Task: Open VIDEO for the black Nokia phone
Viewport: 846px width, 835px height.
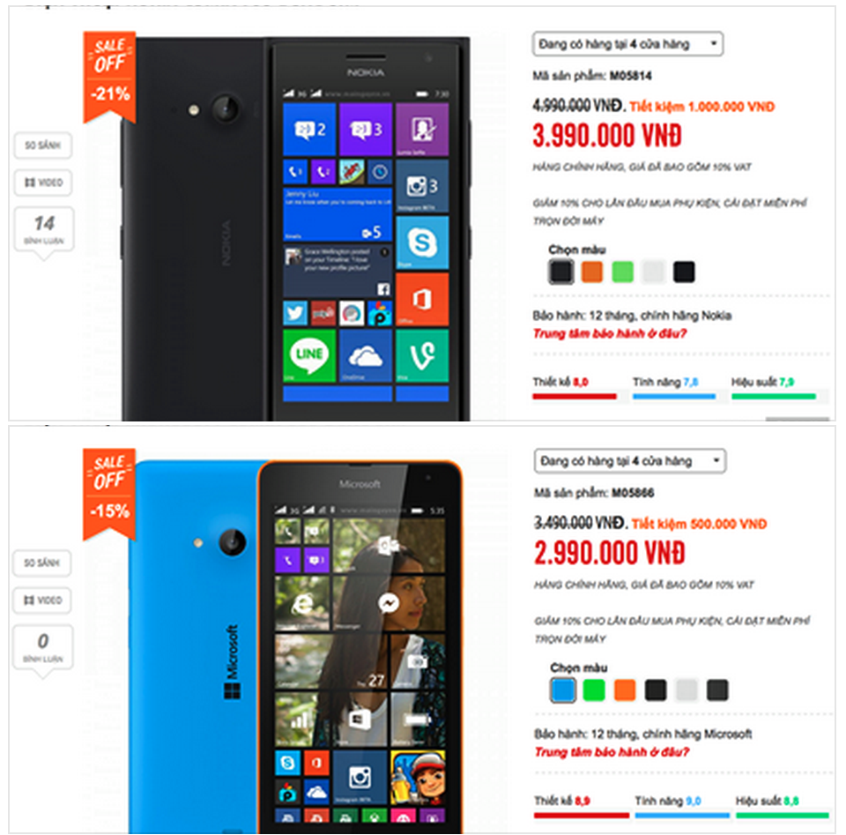Action: pyautogui.click(x=42, y=183)
